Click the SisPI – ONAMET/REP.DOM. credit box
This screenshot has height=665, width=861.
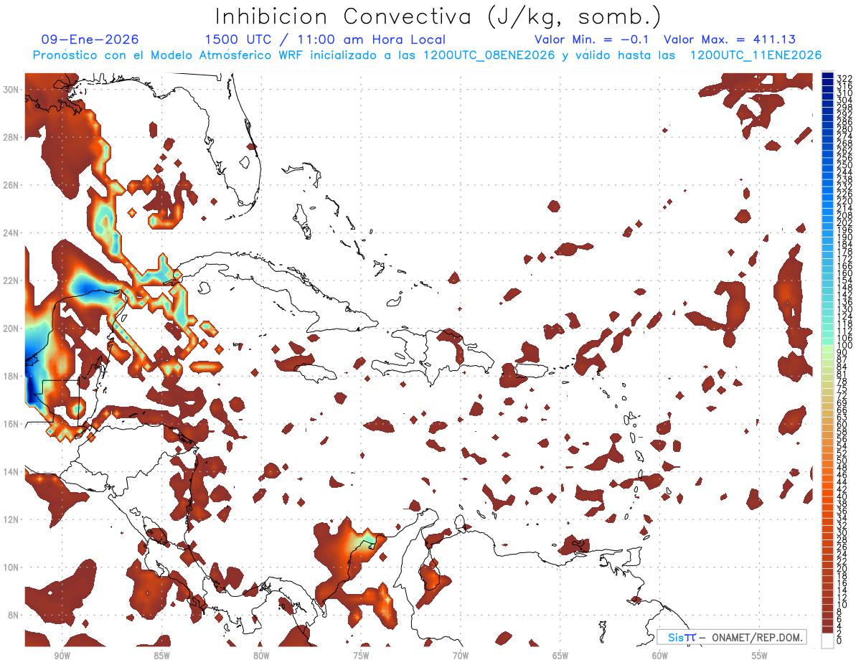tap(731, 637)
